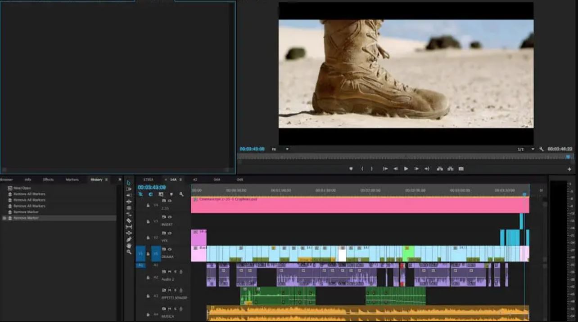Click Export Frame camera icon
Screen dimensions: 578x322
coord(461,169)
